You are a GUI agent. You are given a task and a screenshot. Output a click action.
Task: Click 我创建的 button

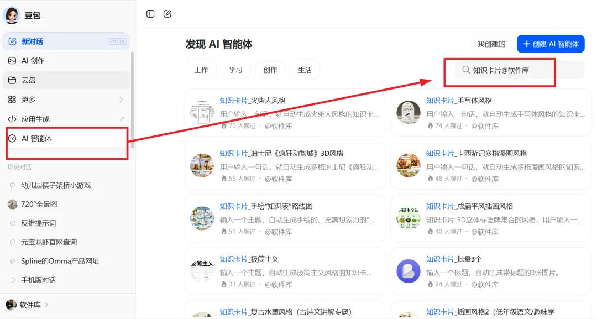[x=491, y=44]
